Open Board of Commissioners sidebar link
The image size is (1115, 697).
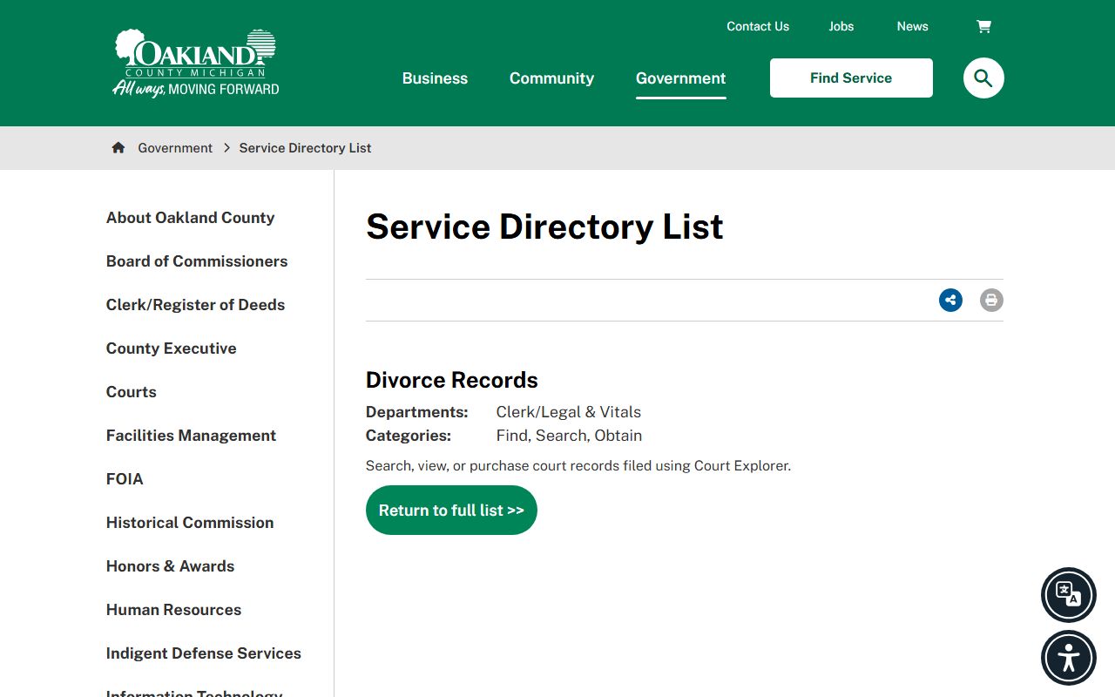pyautogui.click(x=197, y=261)
